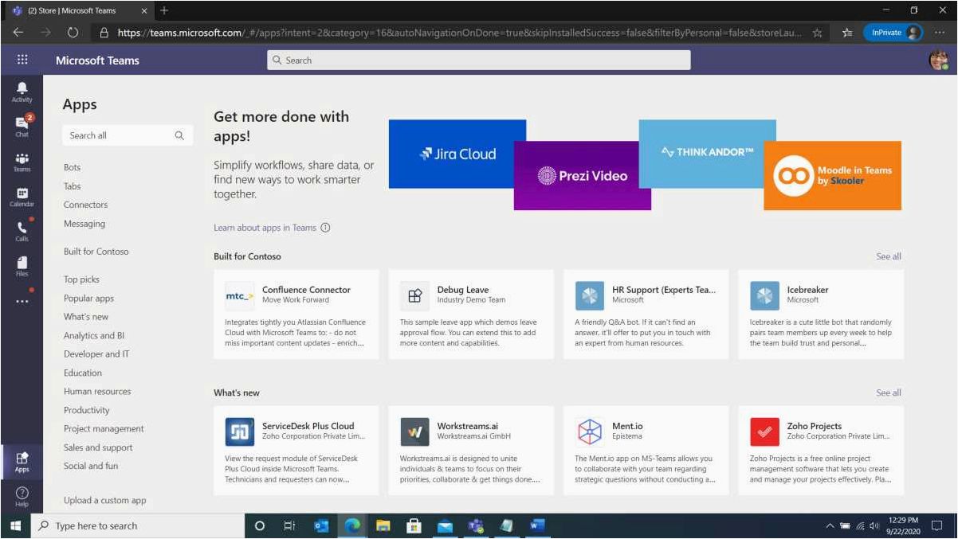
Task: Open the notification center icon
Action: (x=937, y=525)
